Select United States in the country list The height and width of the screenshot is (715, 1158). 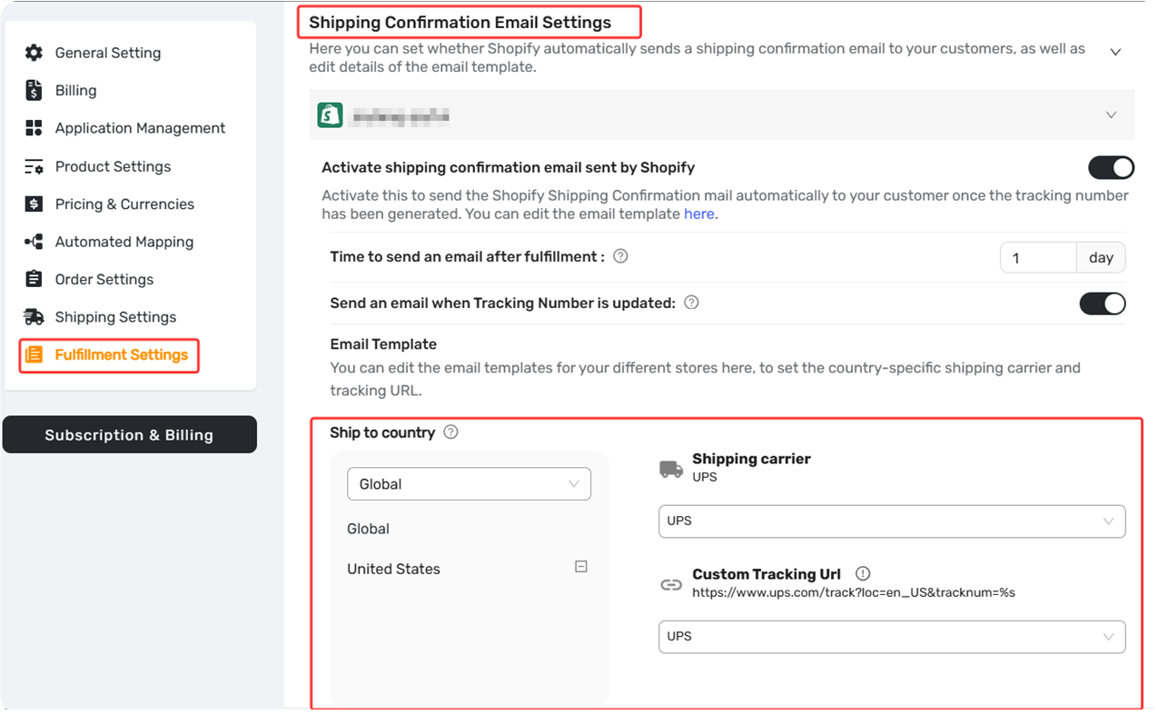393,569
